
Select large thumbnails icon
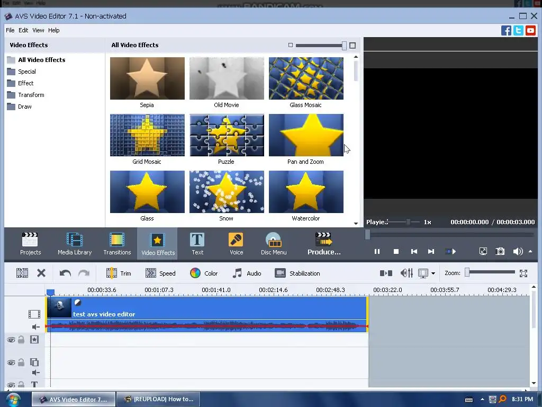[352, 46]
